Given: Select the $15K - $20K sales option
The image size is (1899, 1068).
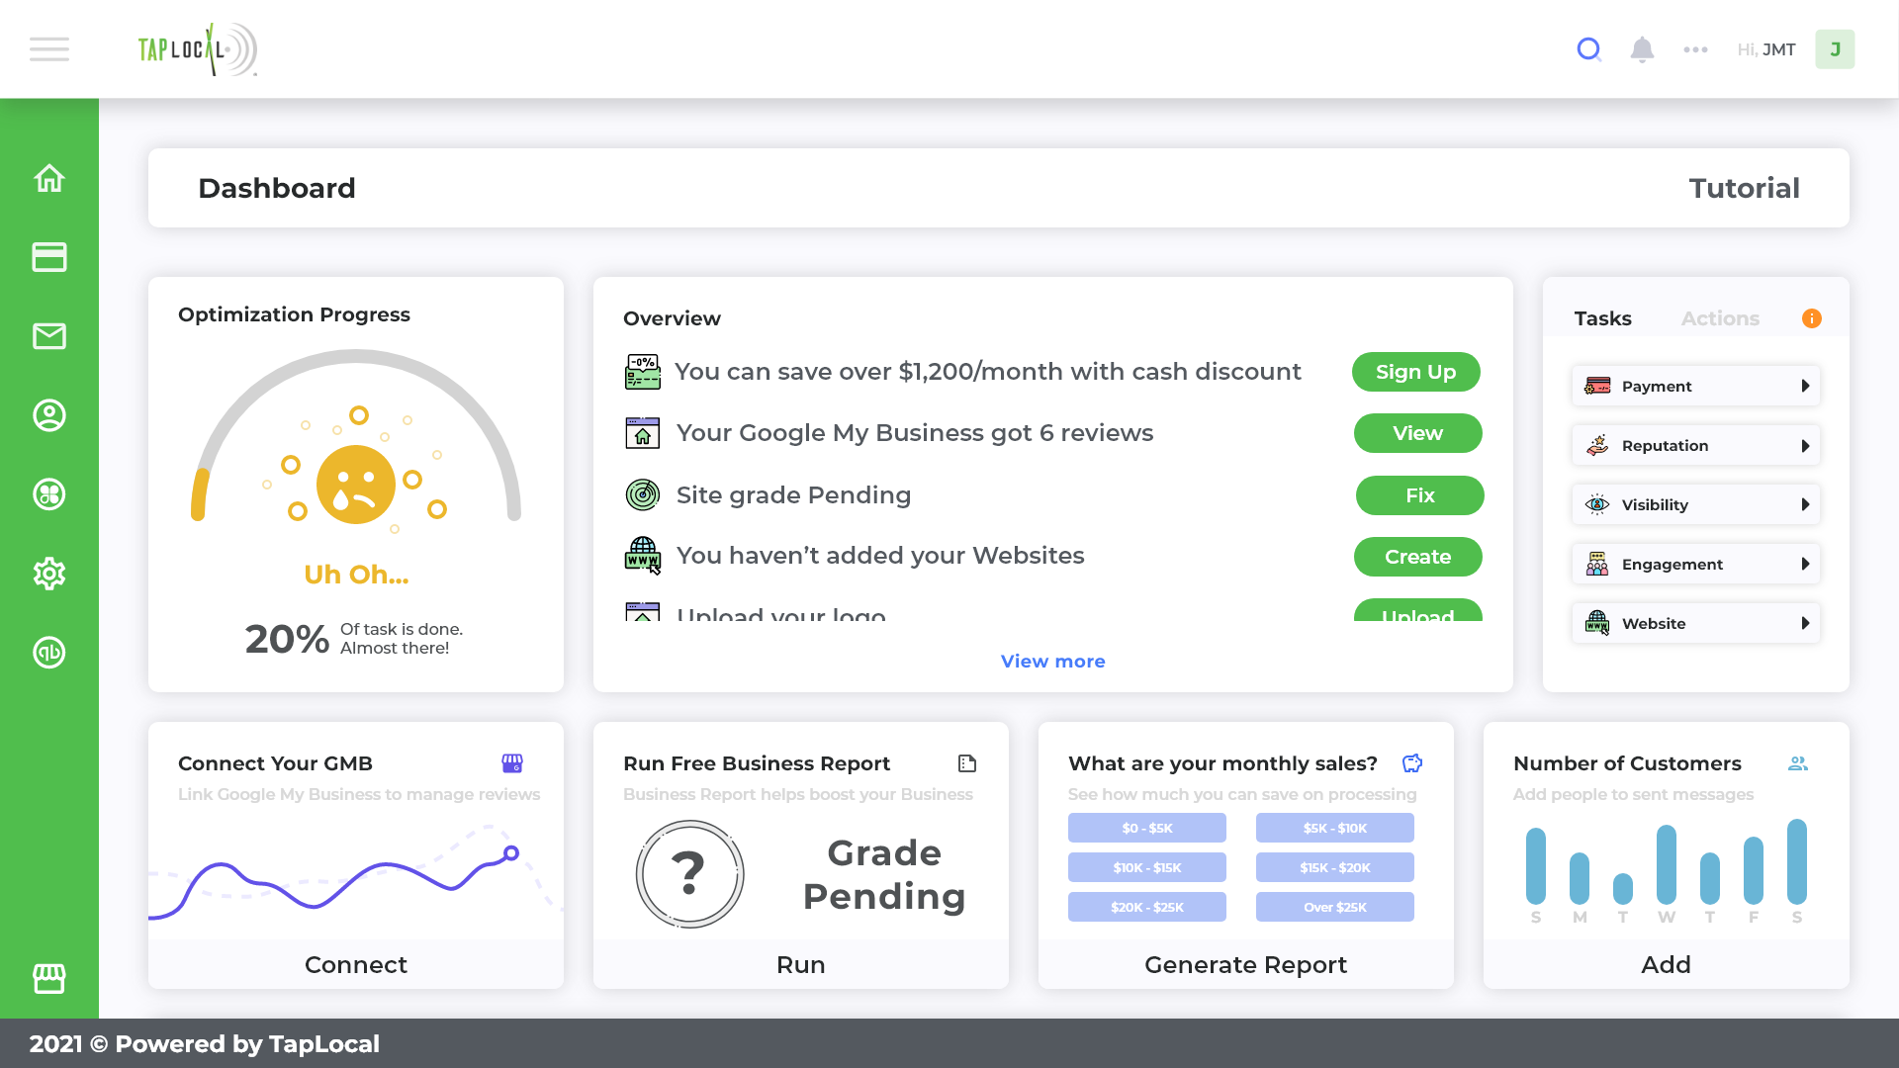Looking at the screenshot, I should pos(1335,867).
